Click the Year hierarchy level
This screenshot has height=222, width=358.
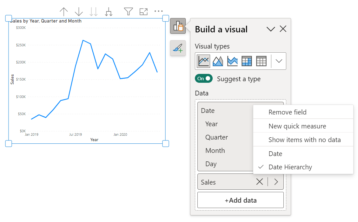click(x=211, y=124)
